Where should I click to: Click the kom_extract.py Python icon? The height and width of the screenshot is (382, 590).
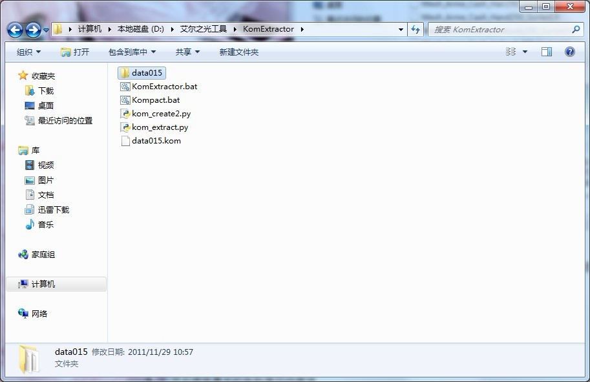pos(125,127)
